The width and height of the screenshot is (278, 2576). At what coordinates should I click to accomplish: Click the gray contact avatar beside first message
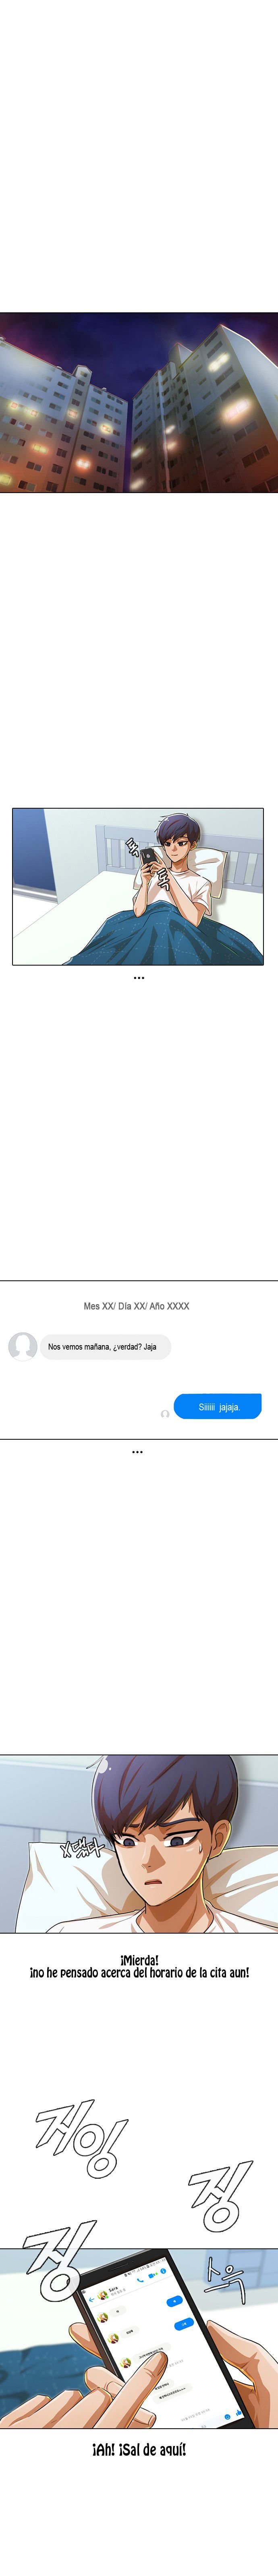(x=22, y=1346)
